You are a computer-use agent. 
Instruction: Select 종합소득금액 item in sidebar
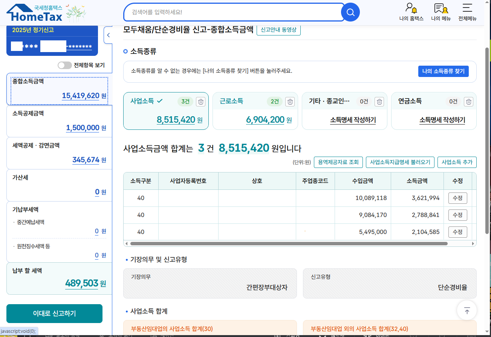pyautogui.click(x=59, y=89)
